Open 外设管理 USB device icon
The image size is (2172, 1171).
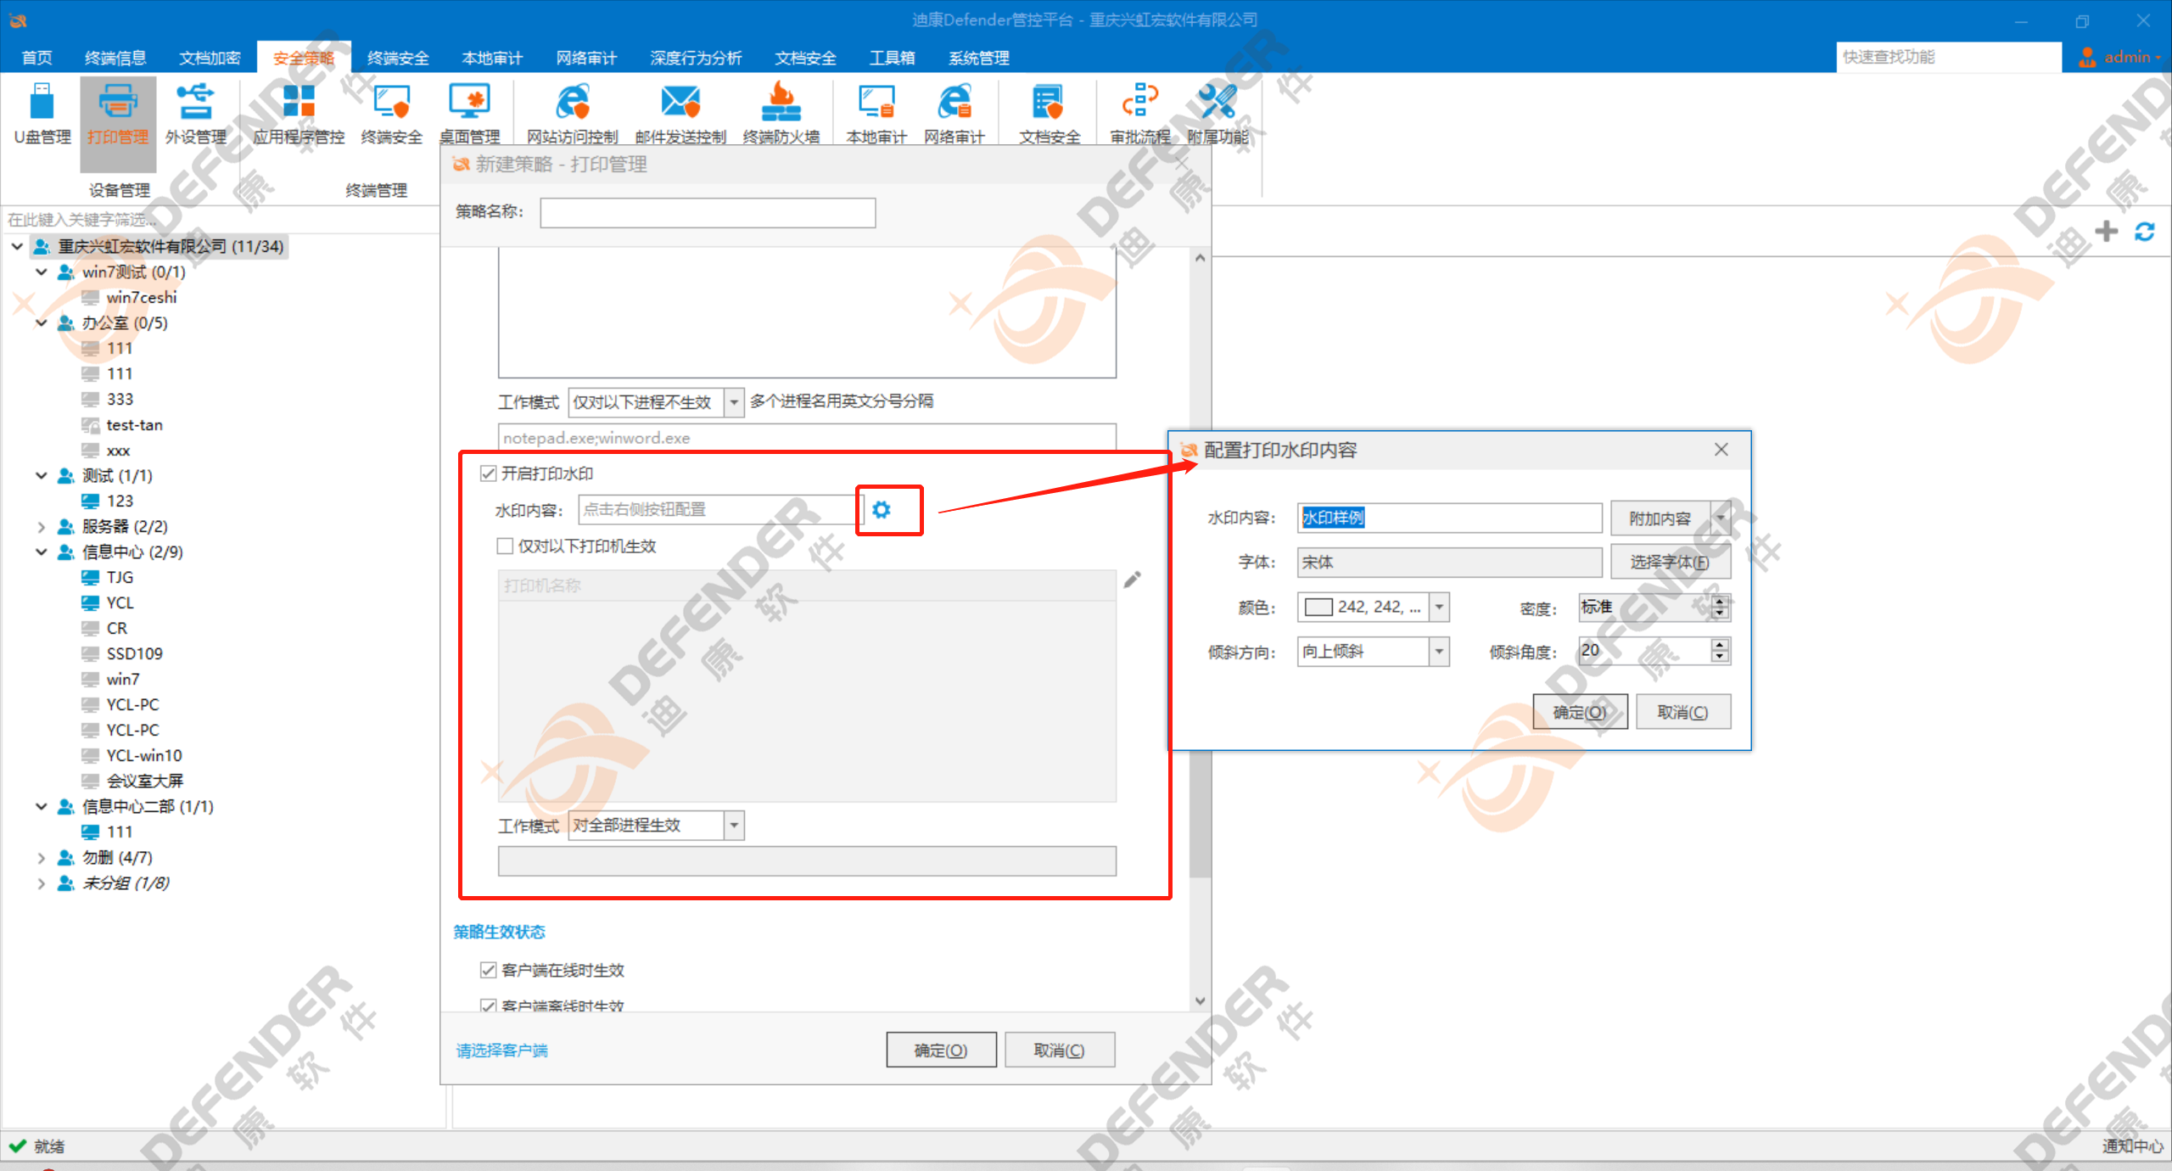coord(196,115)
